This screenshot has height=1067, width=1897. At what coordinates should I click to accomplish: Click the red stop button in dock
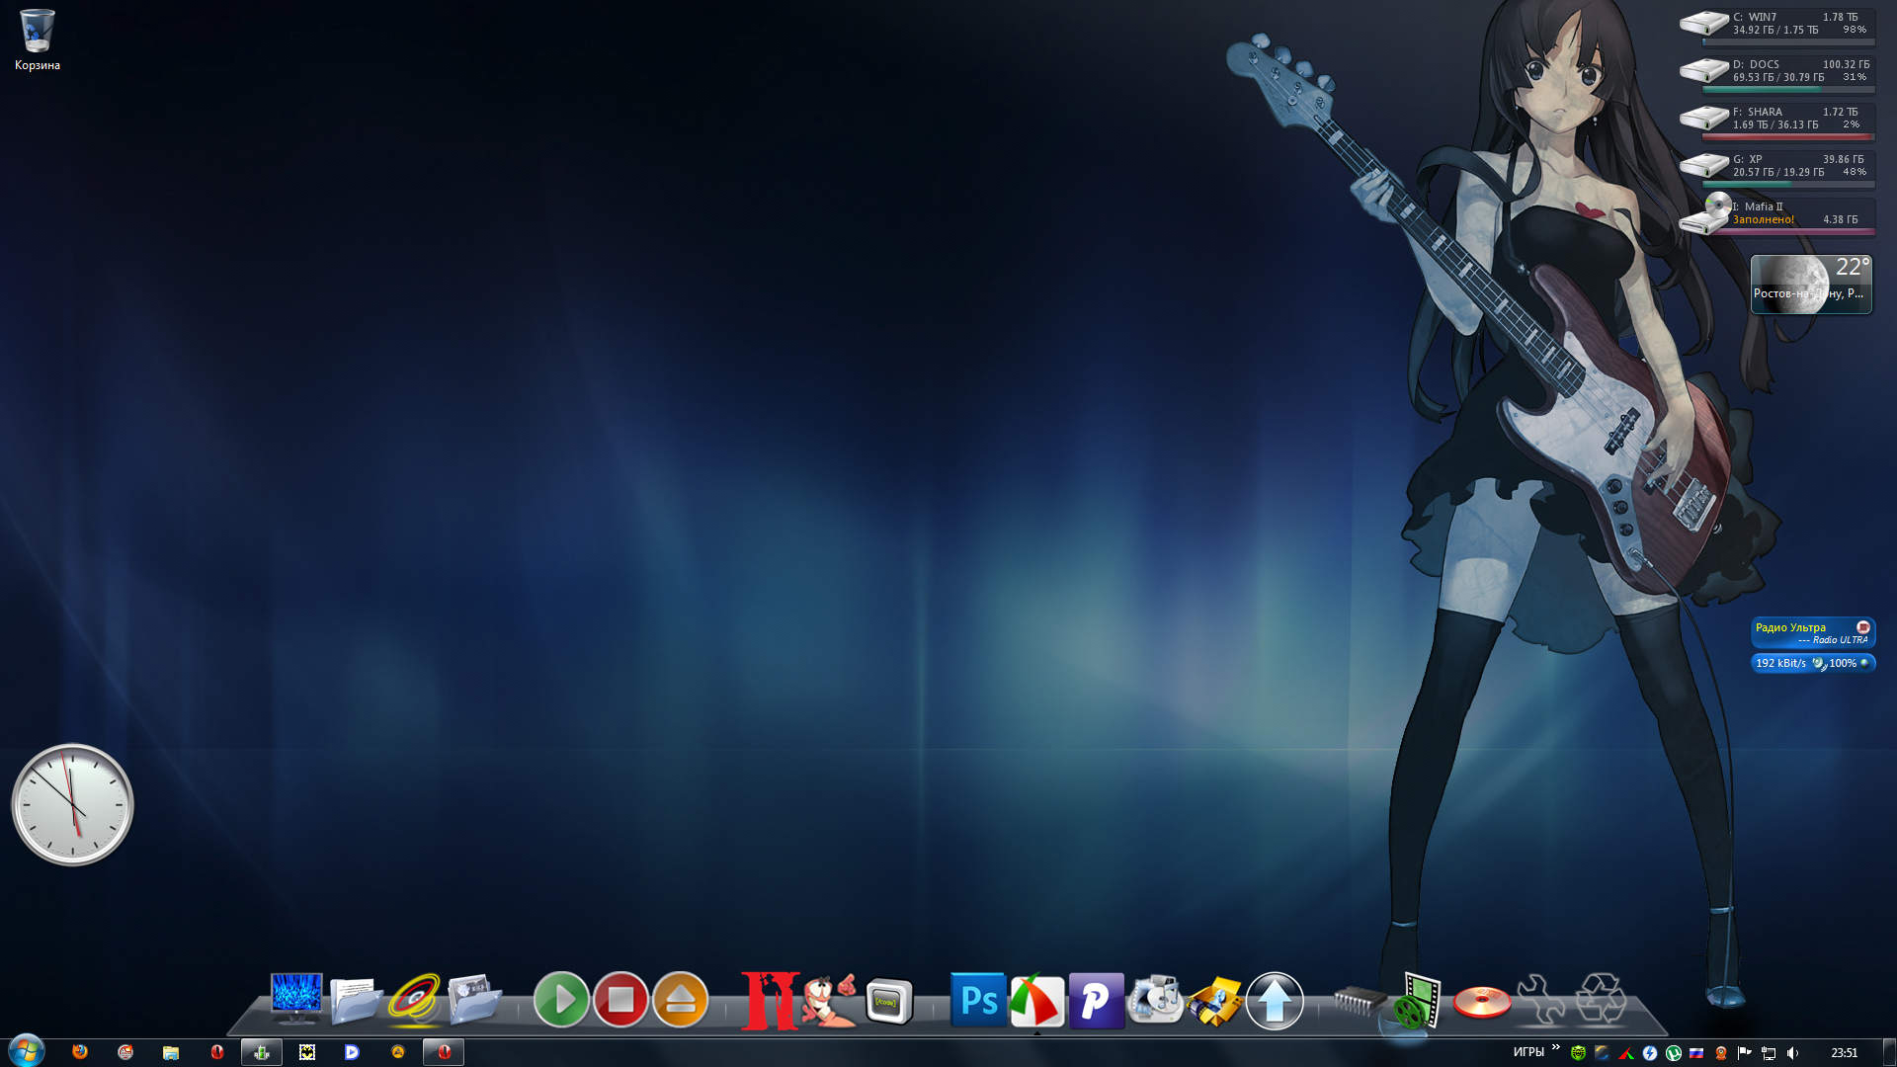coord(620,1000)
